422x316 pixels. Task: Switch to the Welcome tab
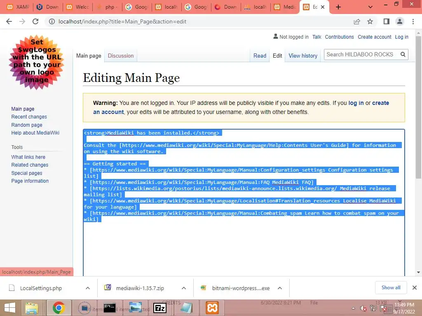[x=77, y=7]
